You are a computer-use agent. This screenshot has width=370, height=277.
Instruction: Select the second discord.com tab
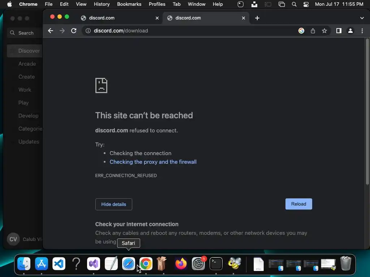pyautogui.click(x=206, y=18)
